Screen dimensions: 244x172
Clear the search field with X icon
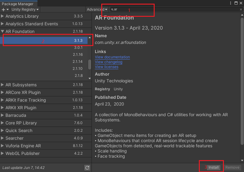pyautogui.click(x=241, y=9)
